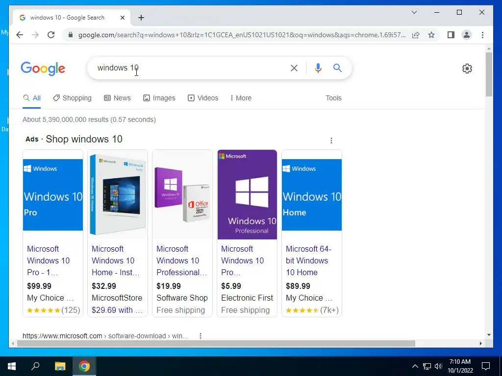This screenshot has height=376, width=502.
Task: Open the Windows 10 with Office 2021 image
Action: click(182, 195)
